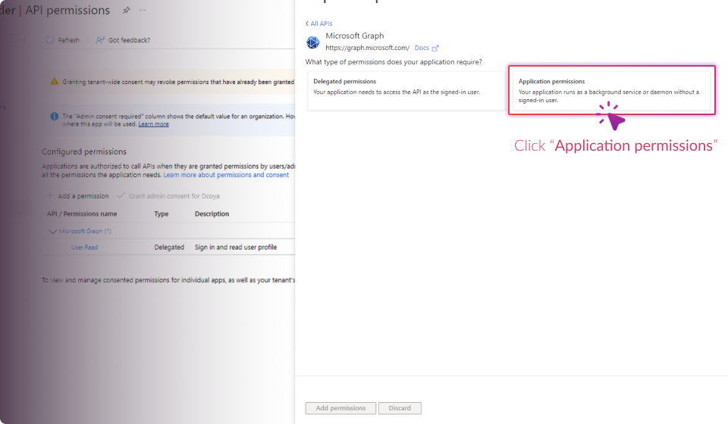Click the yellow warning triangle icon
Image resolution: width=728 pixels, height=424 pixels.
(55, 81)
